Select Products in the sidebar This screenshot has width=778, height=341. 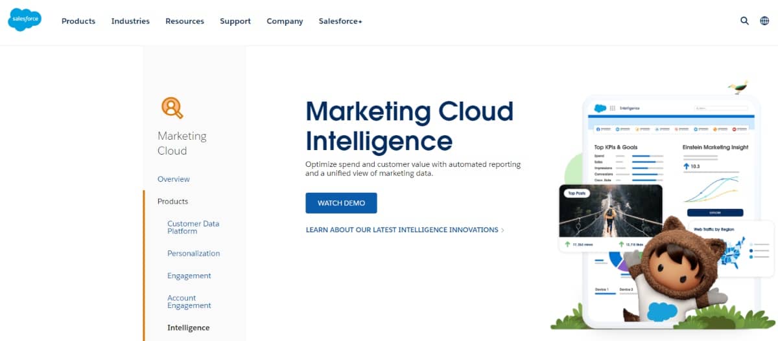pyautogui.click(x=172, y=202)
